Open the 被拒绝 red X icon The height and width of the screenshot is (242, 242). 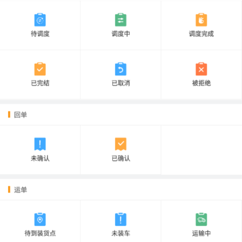[x=201, y=69]
